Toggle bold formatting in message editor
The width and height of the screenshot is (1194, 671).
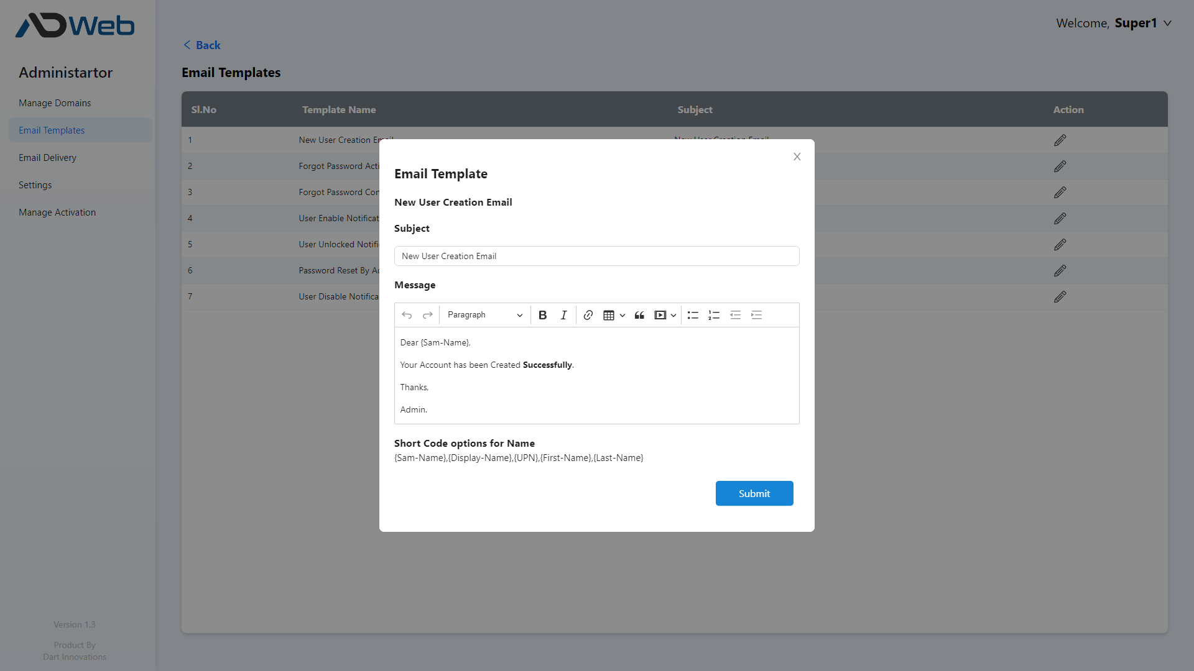pos(542,315)
